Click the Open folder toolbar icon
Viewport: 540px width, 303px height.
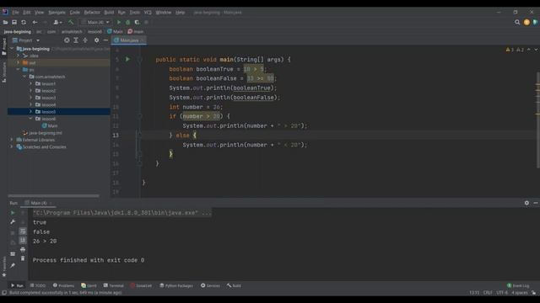(x=5, y=23)
